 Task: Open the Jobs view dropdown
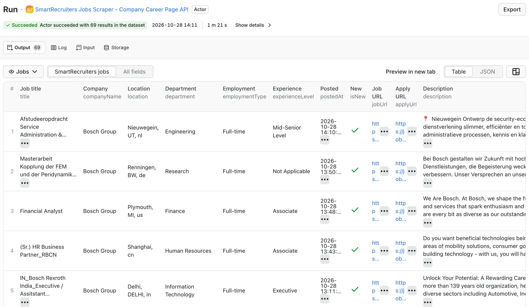click(24, 72)
